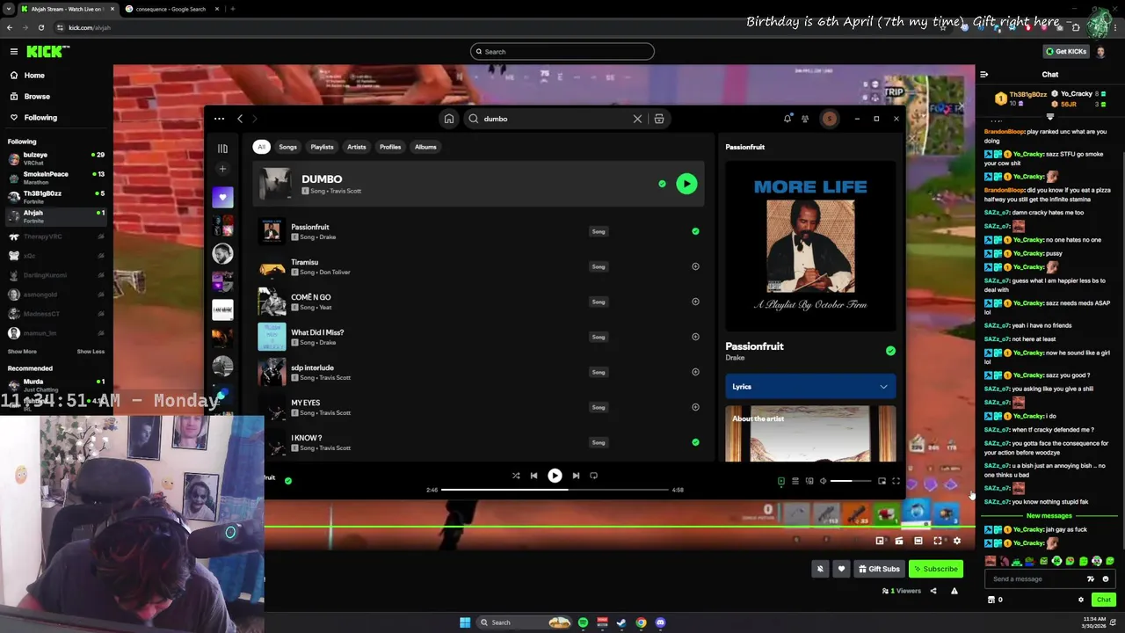Collapse the Kick chat panel
This screenshot has width=1125, height=633.
[x=984, y=75]
